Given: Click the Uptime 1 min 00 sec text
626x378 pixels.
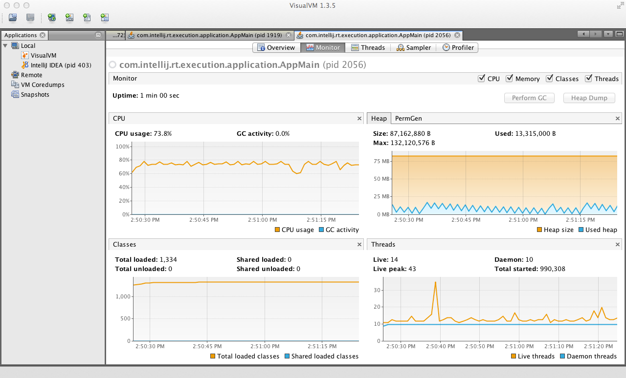Looking at the screenshot, I should tap(146, 95).
